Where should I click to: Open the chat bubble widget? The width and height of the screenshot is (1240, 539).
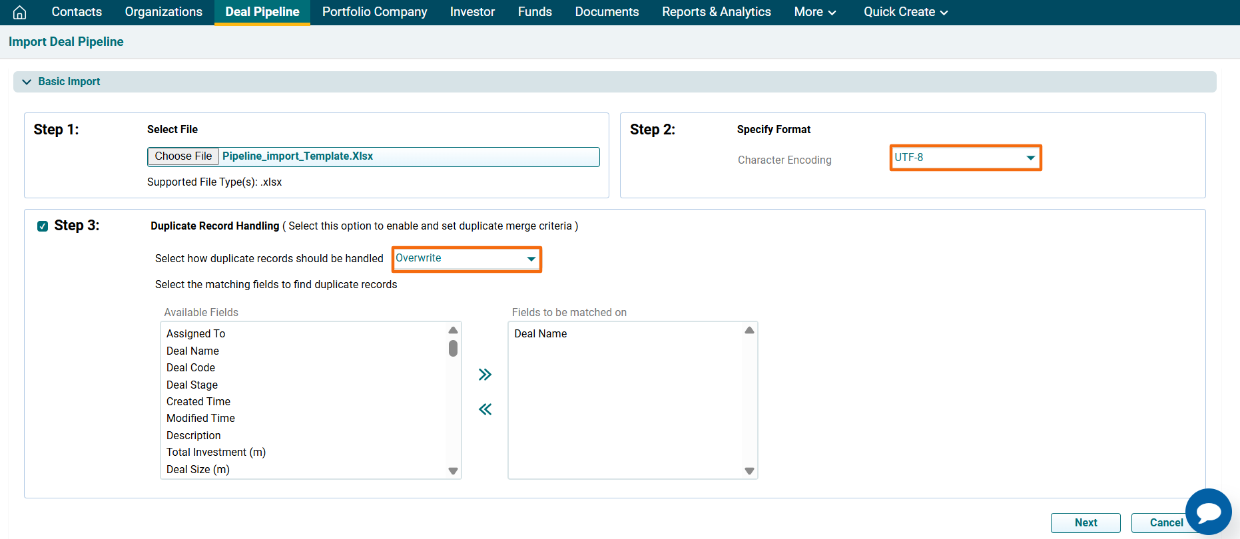click(1208, 512)
